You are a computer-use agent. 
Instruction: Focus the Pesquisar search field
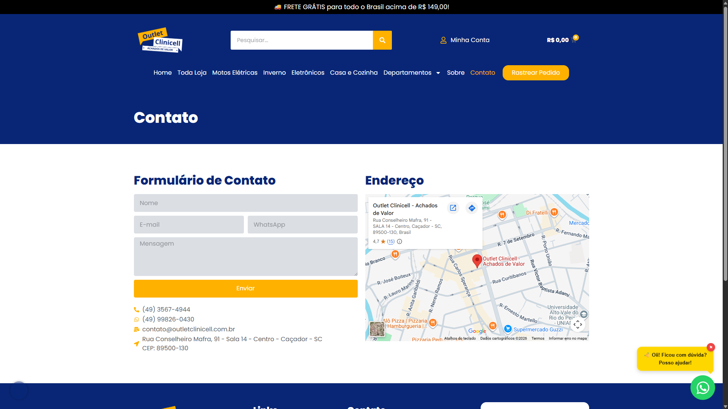click(302, 40)
